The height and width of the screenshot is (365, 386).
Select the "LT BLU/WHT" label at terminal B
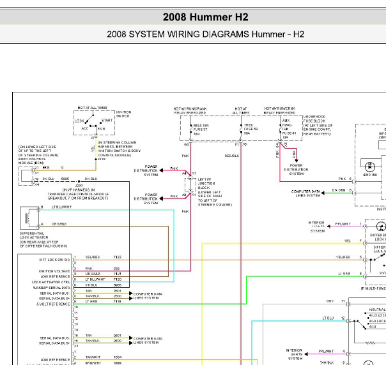point(61,207)
